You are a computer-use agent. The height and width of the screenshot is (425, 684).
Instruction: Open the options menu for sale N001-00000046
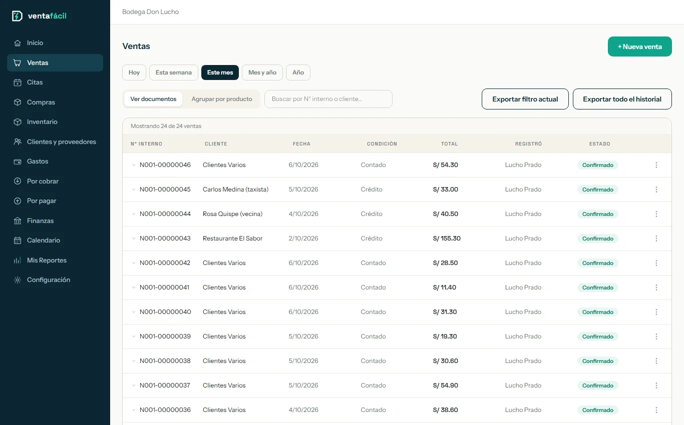tap(656, 165)
